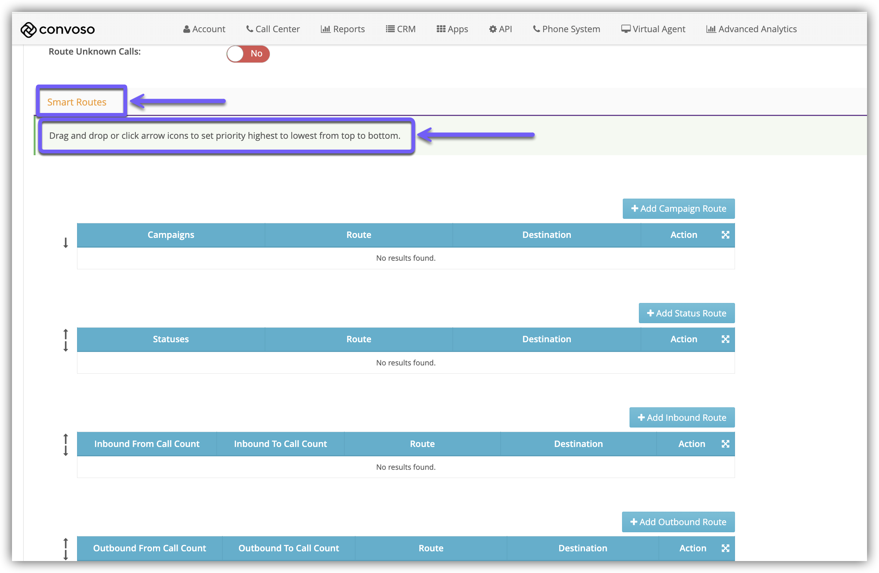Move Statuses section up with arrow
This screenshot has width=879, height=573.
point(66,333)
